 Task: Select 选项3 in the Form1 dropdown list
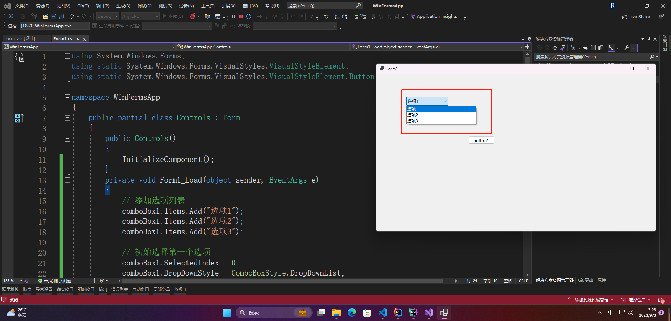(x=441, y=121)
